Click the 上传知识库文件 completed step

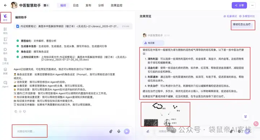pyautogui.click(x=71, y=58)
